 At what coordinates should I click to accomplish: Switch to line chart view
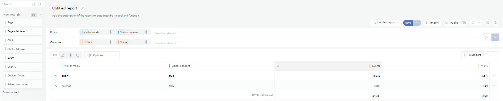click(x=63, y=55)
